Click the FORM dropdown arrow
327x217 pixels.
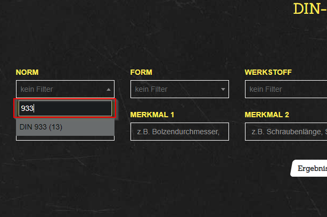click(x=223, y=90)
